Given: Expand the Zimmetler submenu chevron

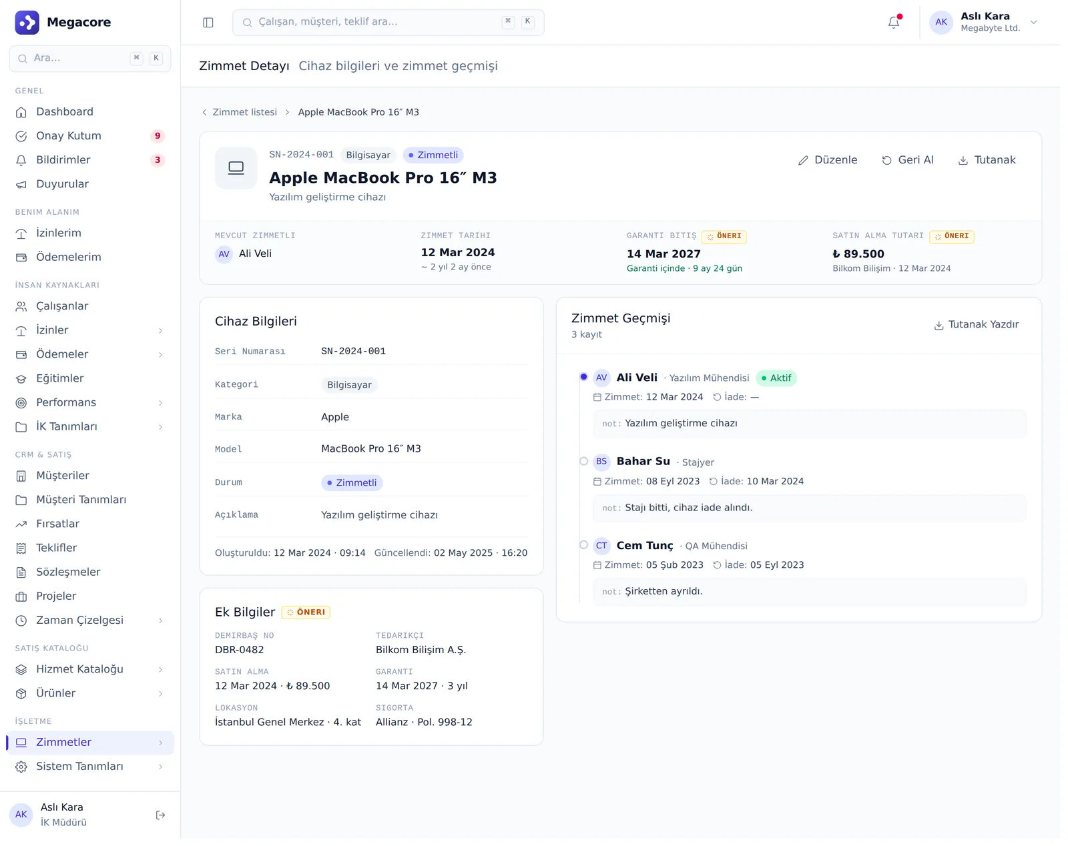Looking at the screenshot, I should click(161, 743).
